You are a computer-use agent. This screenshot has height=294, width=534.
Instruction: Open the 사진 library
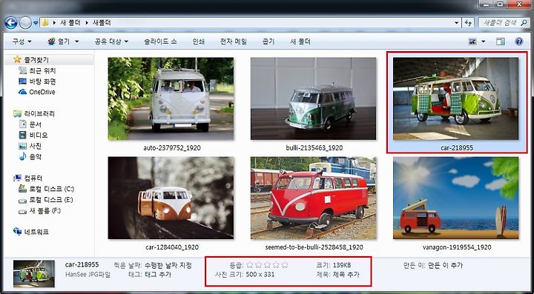(36, 146)
